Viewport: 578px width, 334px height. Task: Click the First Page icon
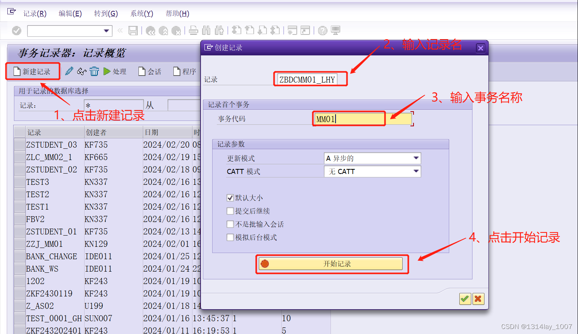[x=237, y=31]
